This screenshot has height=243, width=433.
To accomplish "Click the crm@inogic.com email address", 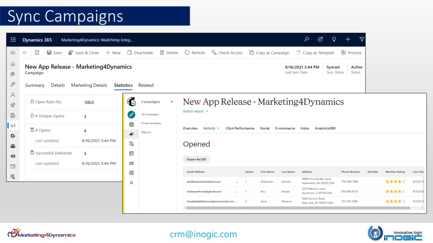I will pyautogui.click(x=203, y=234).
